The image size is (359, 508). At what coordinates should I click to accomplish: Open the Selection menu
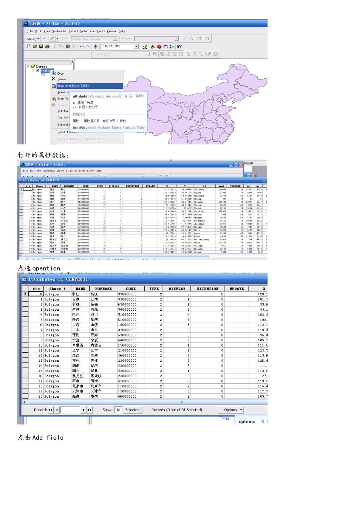(x=87, y=31)
